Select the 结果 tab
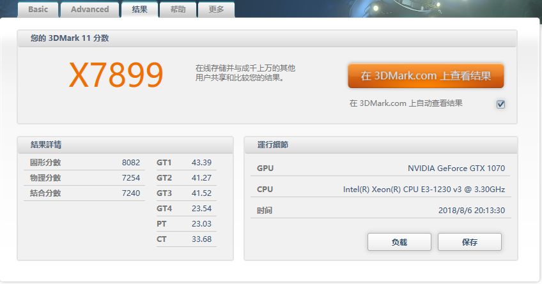The image size is (542, 284). [x=139, y=10]
